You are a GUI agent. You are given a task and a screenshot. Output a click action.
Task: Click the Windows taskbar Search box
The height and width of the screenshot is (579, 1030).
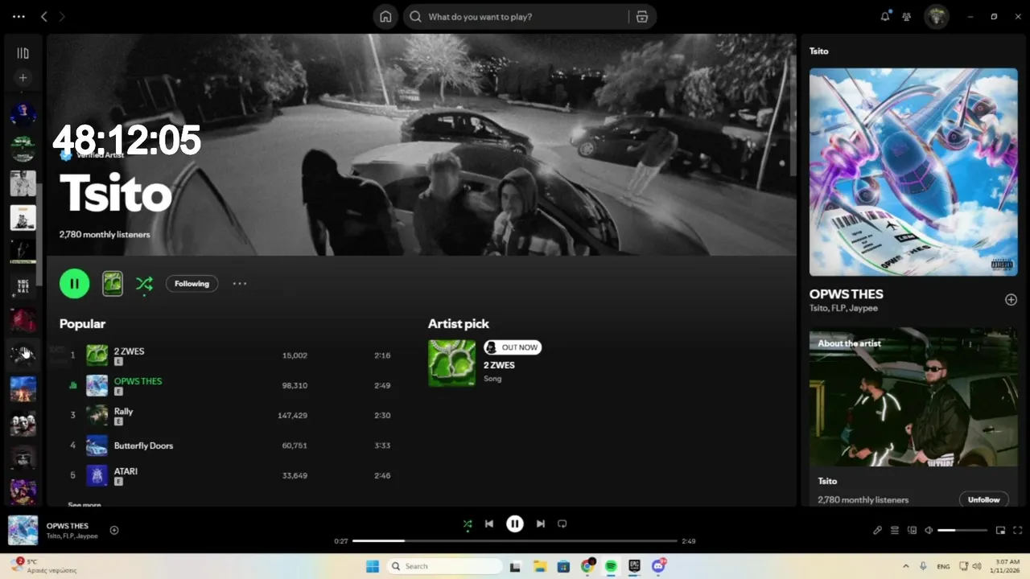(x=444, y=566)
